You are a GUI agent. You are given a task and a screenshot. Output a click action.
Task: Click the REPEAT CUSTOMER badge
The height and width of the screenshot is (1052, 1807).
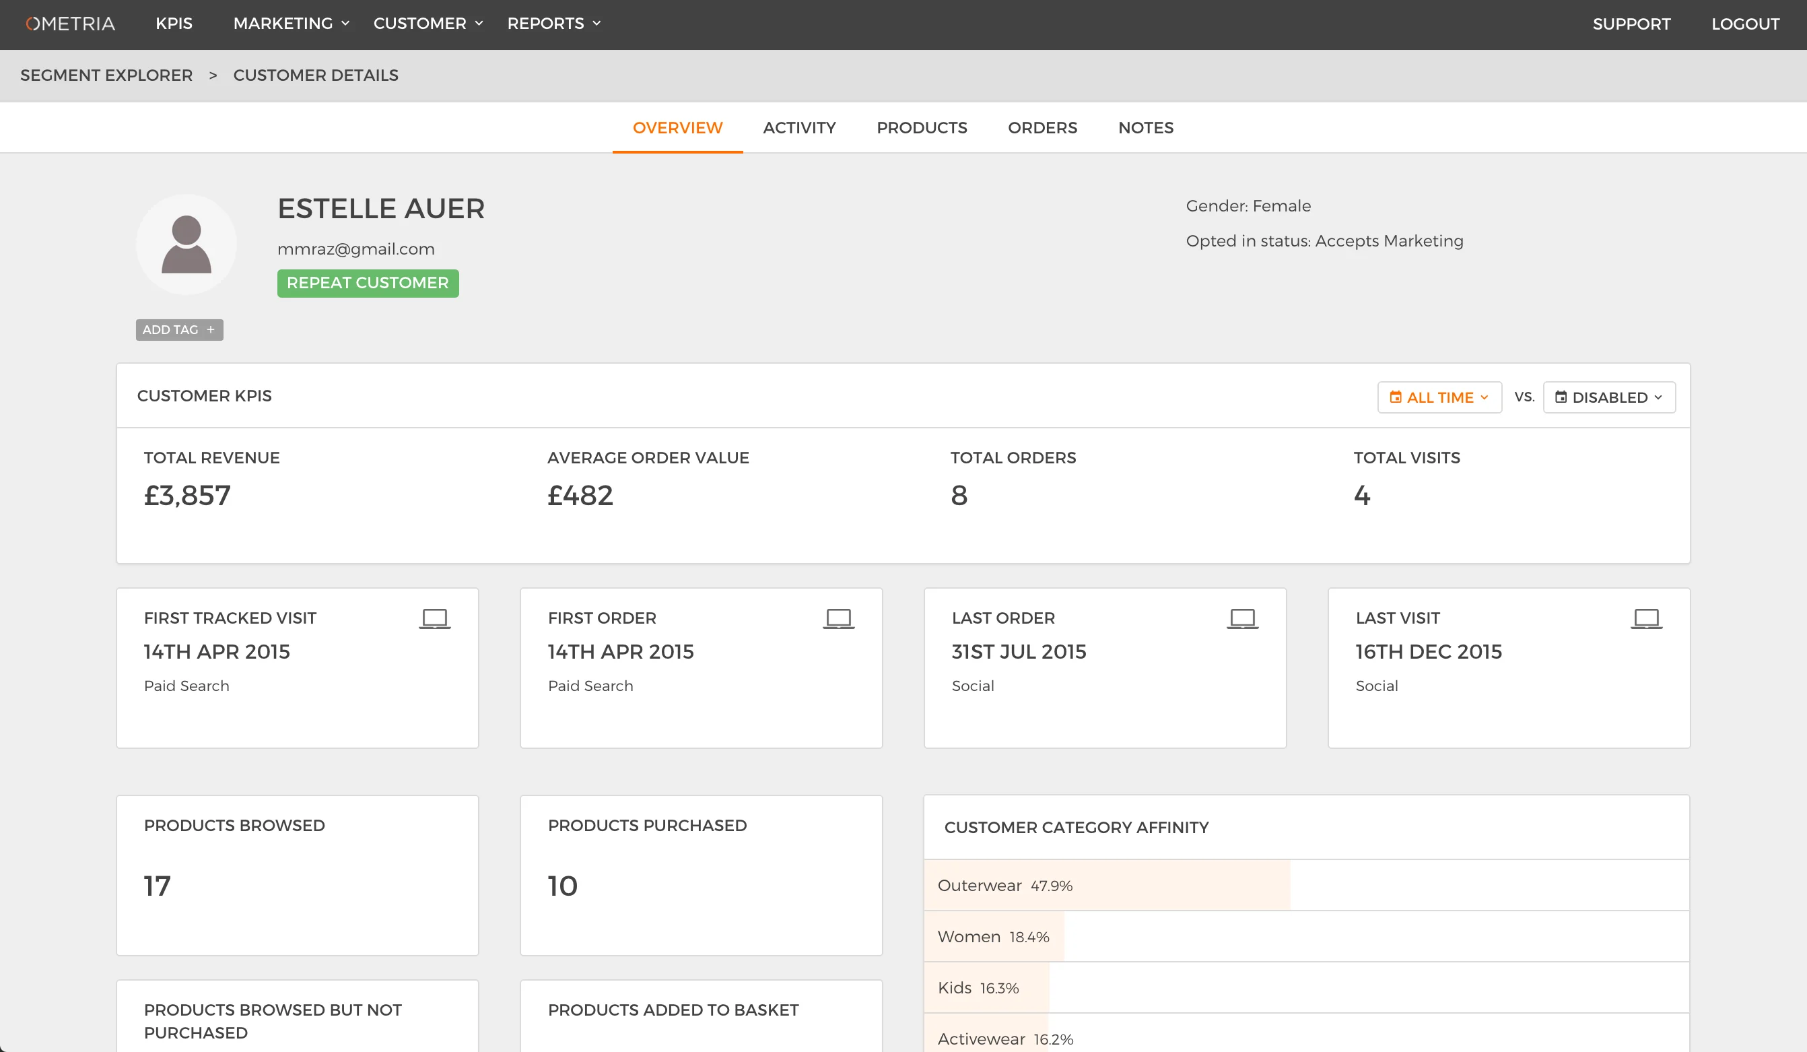click(367, 283)
